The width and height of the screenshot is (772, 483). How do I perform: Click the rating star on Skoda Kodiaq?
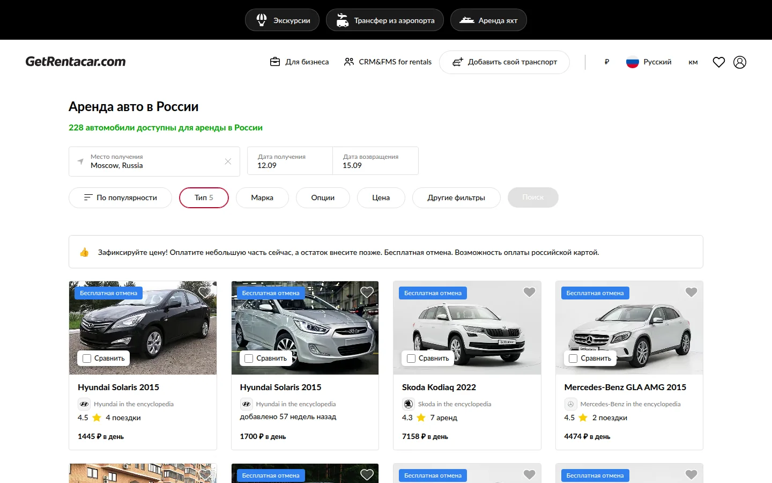tap(421, 418)
